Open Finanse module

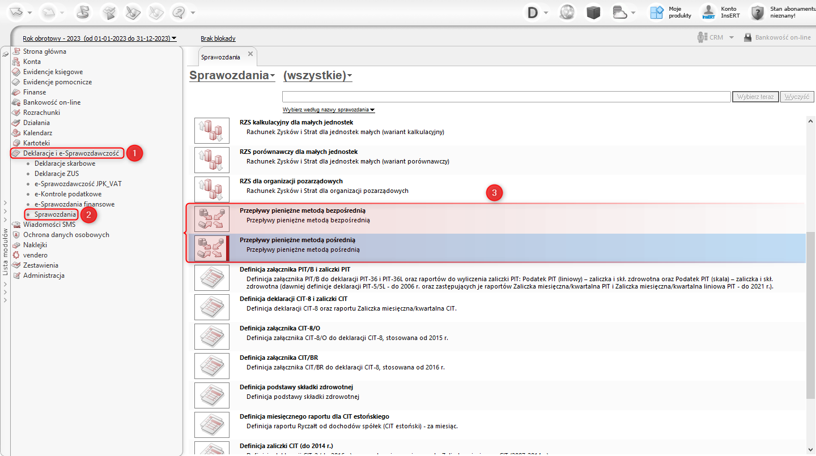pos(35,92)
